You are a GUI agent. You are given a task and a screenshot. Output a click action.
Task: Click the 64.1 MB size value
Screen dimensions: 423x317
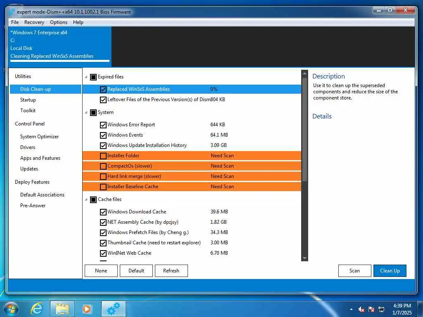click(x=219, y=135)
